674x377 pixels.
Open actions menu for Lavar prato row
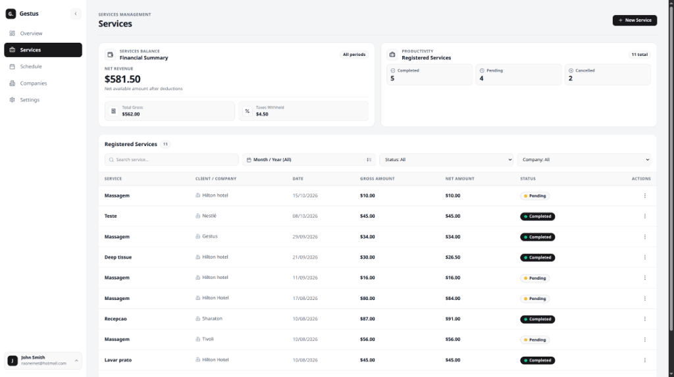pyautogui.click(x=645, y=361)
